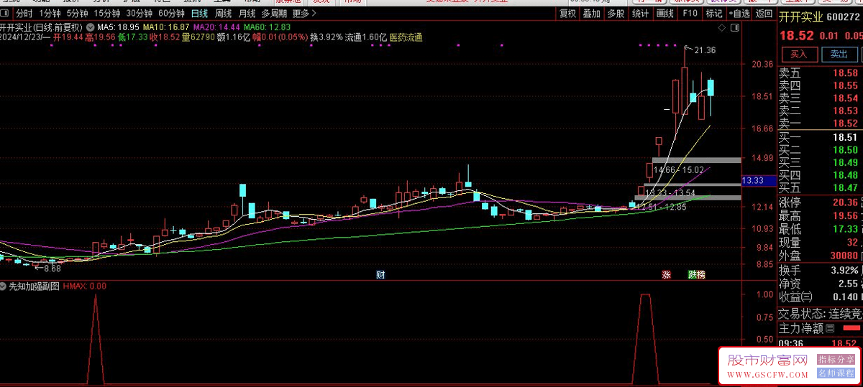
Task: Select the 周线 weekly tab
Action: 224,14
